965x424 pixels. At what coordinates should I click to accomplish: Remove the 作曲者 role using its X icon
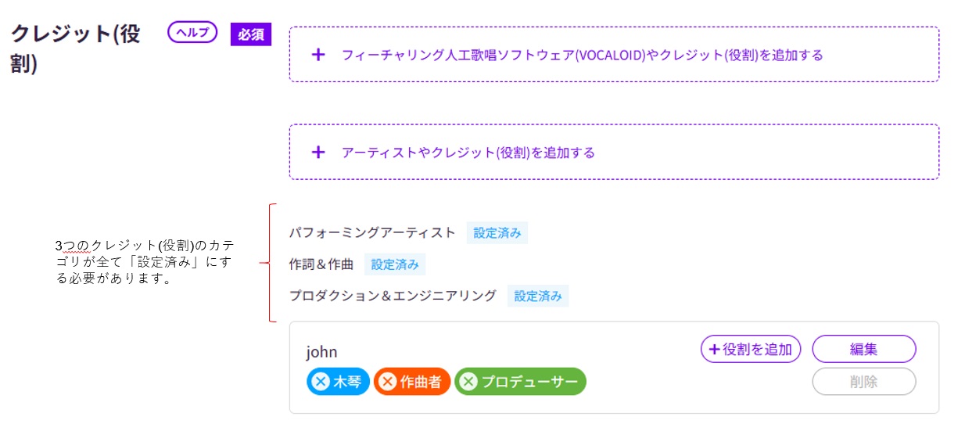pyautogui.click(x=387, y=382)
